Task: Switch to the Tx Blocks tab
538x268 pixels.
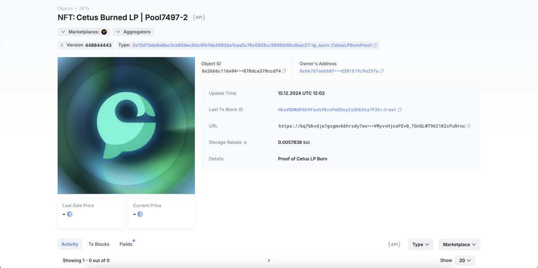Action: pos(99,244)
